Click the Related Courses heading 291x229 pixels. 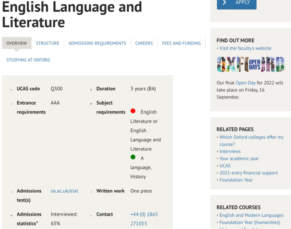click(239, 207)
